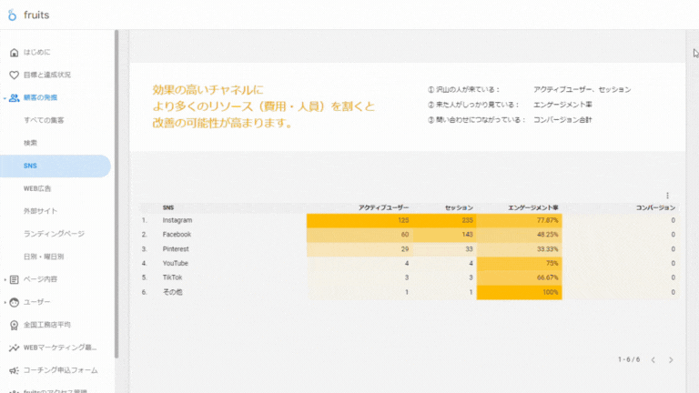This screenshot has height=393, width=699.
Task: Click the コンバージョン合計 description text
Action: coord(562,120)
